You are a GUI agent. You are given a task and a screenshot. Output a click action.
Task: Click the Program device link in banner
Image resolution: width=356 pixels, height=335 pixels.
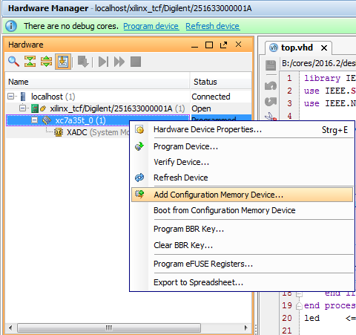click(x=151, y=26)
